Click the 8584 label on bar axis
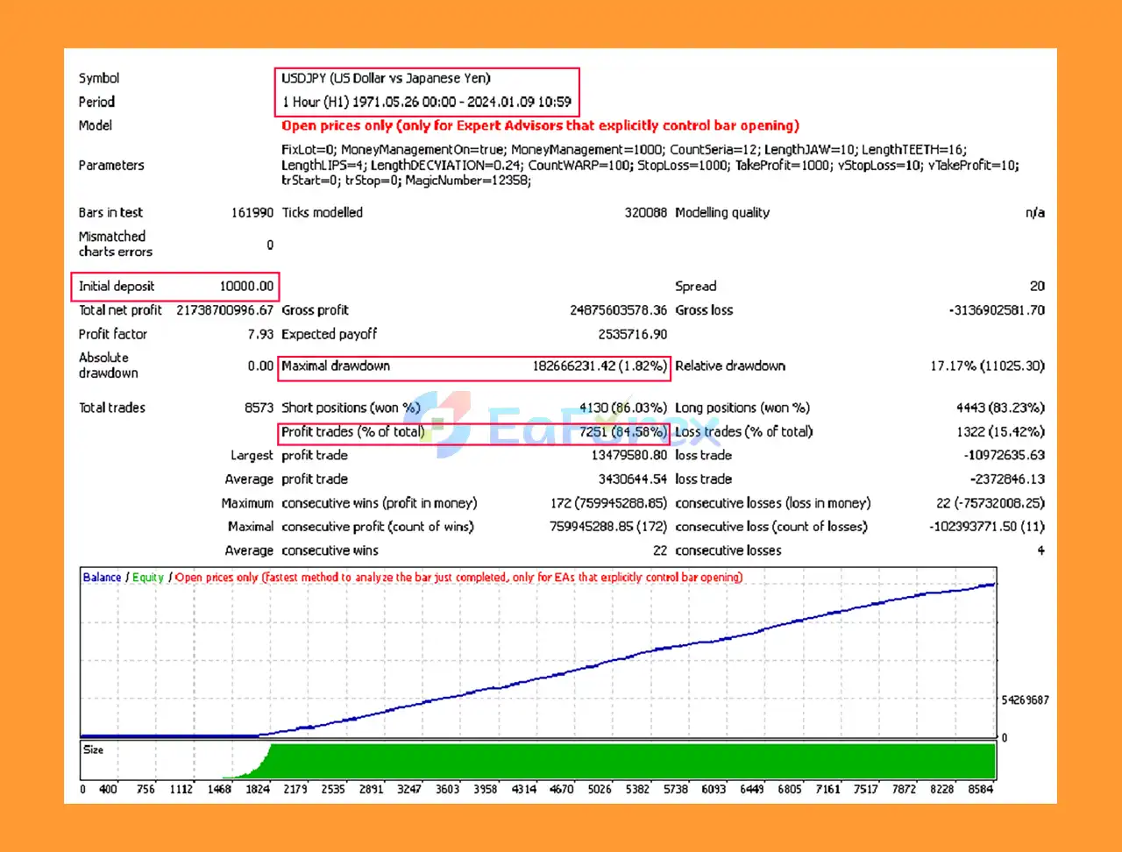 [x=981, y=789]
